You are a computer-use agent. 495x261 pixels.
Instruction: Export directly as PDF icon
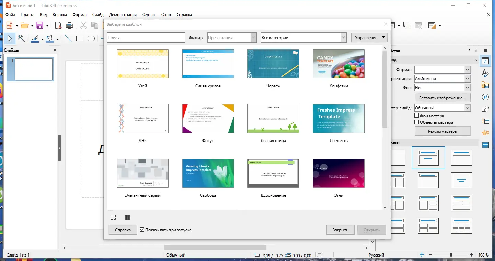tap(58, 25)
